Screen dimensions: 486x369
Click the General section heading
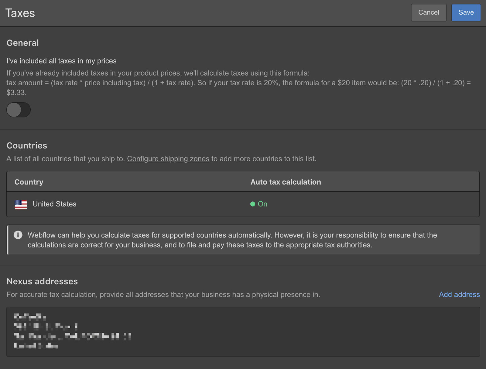click(22, 43)
